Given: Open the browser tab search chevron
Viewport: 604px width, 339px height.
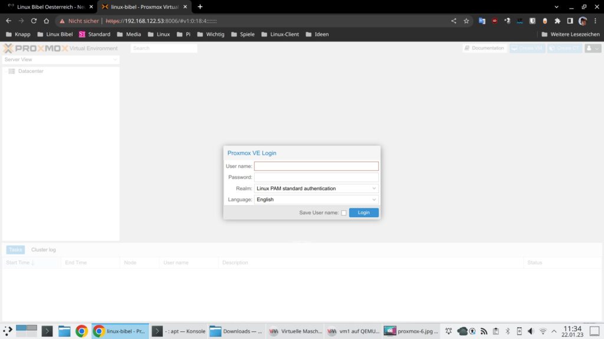Looking at the screenshot, I should pos(557,7).
